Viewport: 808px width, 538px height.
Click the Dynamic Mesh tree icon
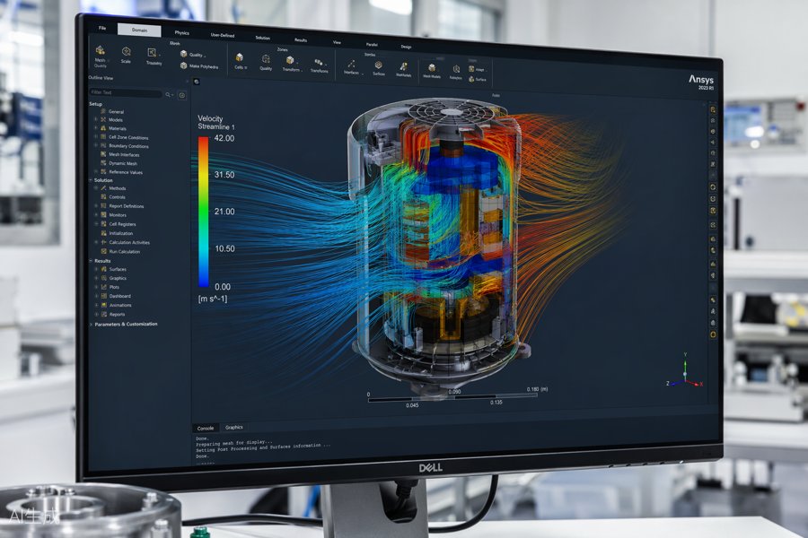pyautogui.click(x=103, y=162)
